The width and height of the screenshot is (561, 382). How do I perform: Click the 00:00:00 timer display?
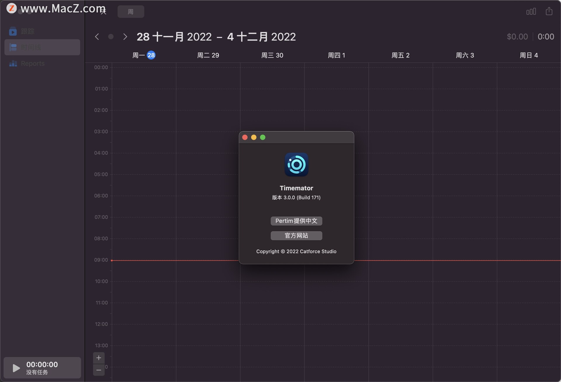[42, 364]
